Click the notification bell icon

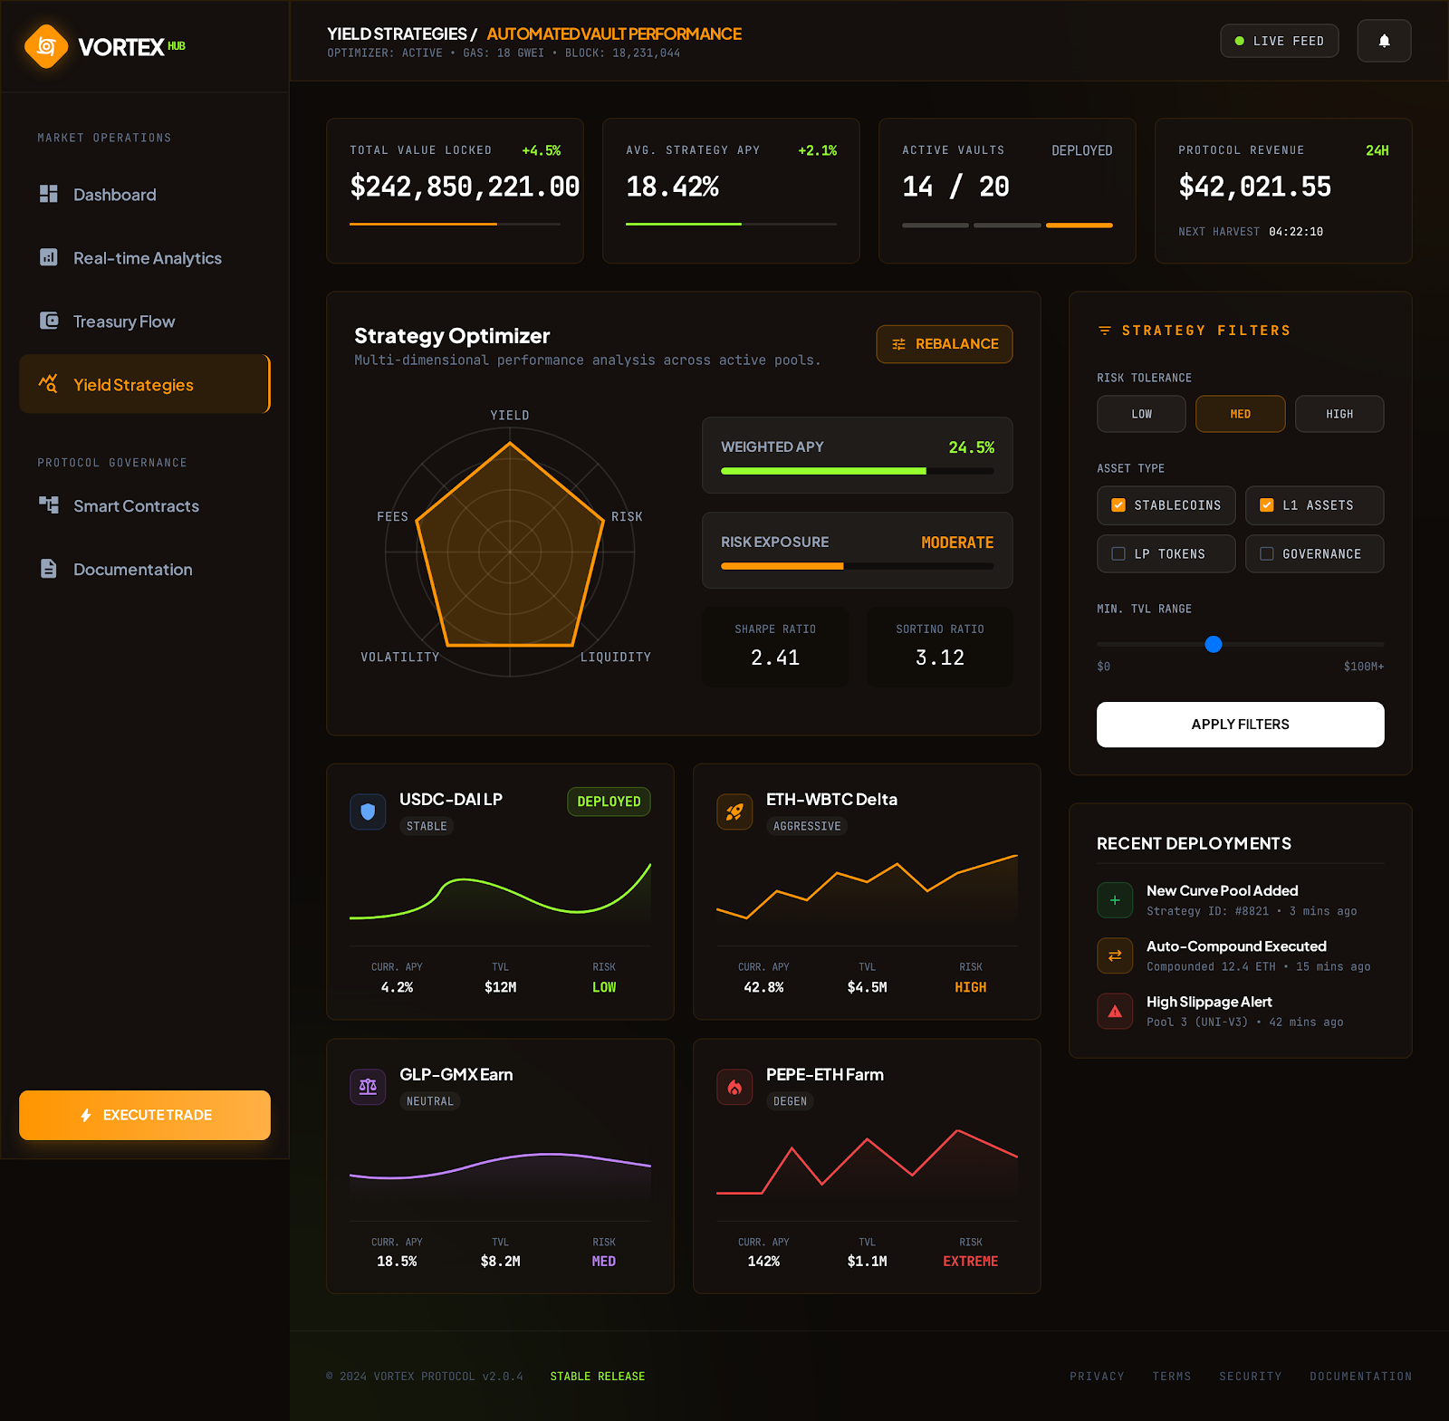1383,40
